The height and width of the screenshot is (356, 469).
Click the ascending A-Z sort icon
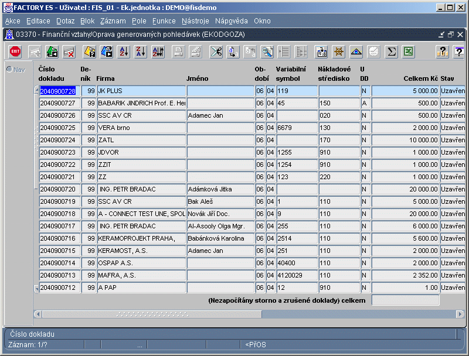coord(123,52)
